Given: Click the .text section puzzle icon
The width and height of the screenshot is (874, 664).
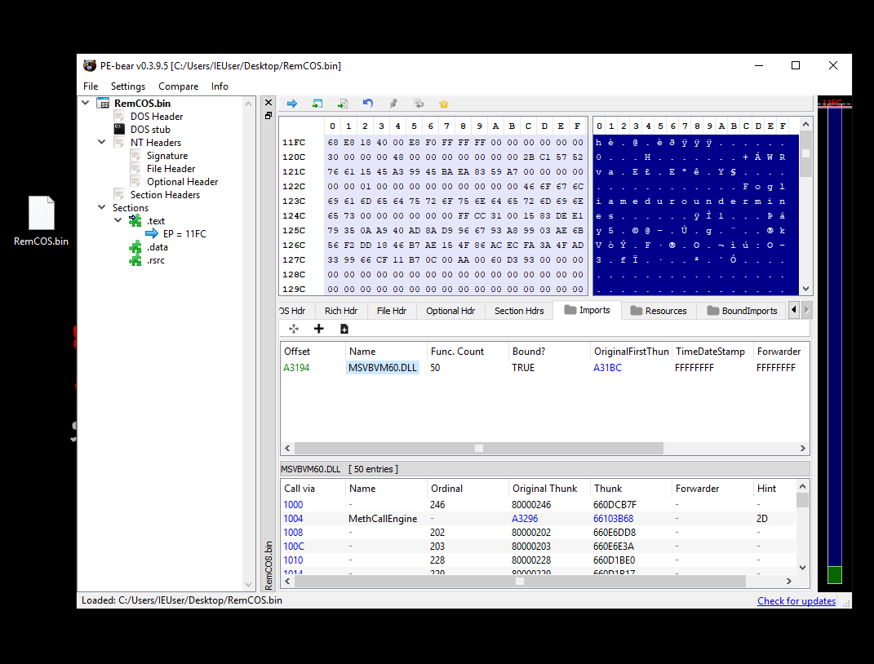Looking at the screenshot, I should [135, 220].
